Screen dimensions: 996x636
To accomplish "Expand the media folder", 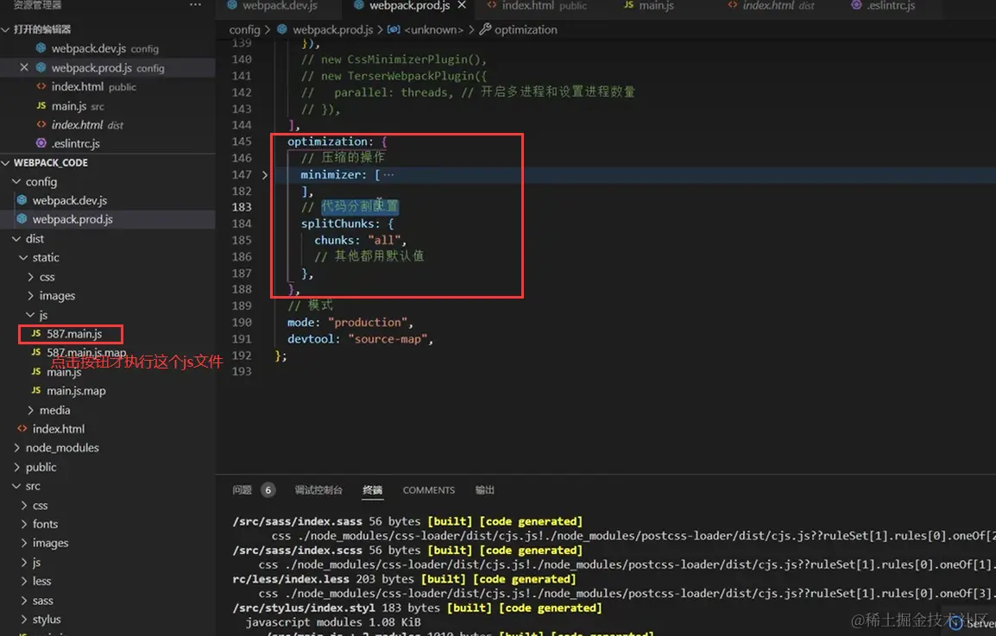I will pos(30,410).
